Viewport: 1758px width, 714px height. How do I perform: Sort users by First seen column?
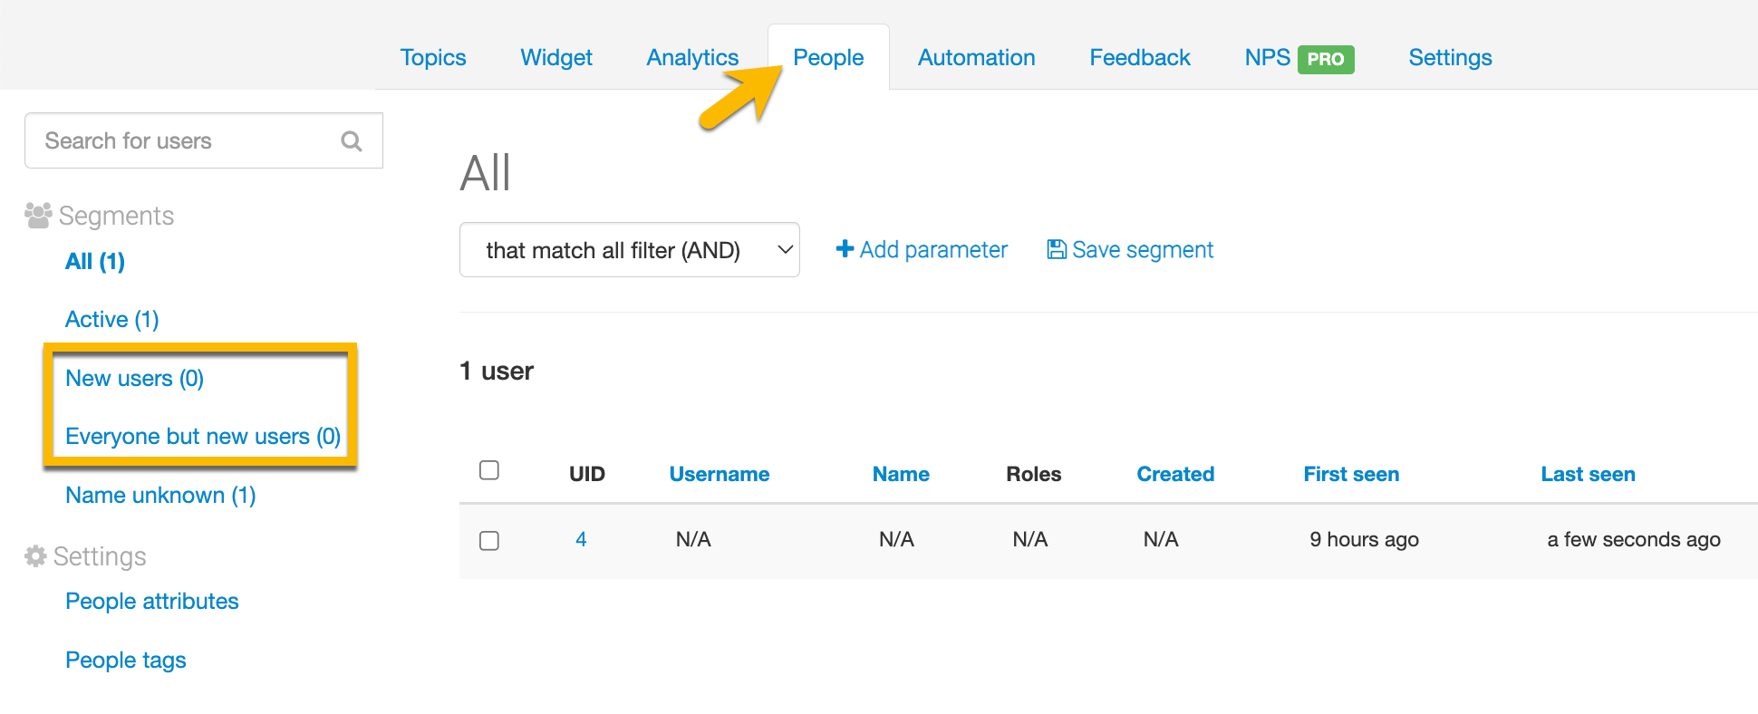[1351, 474]
